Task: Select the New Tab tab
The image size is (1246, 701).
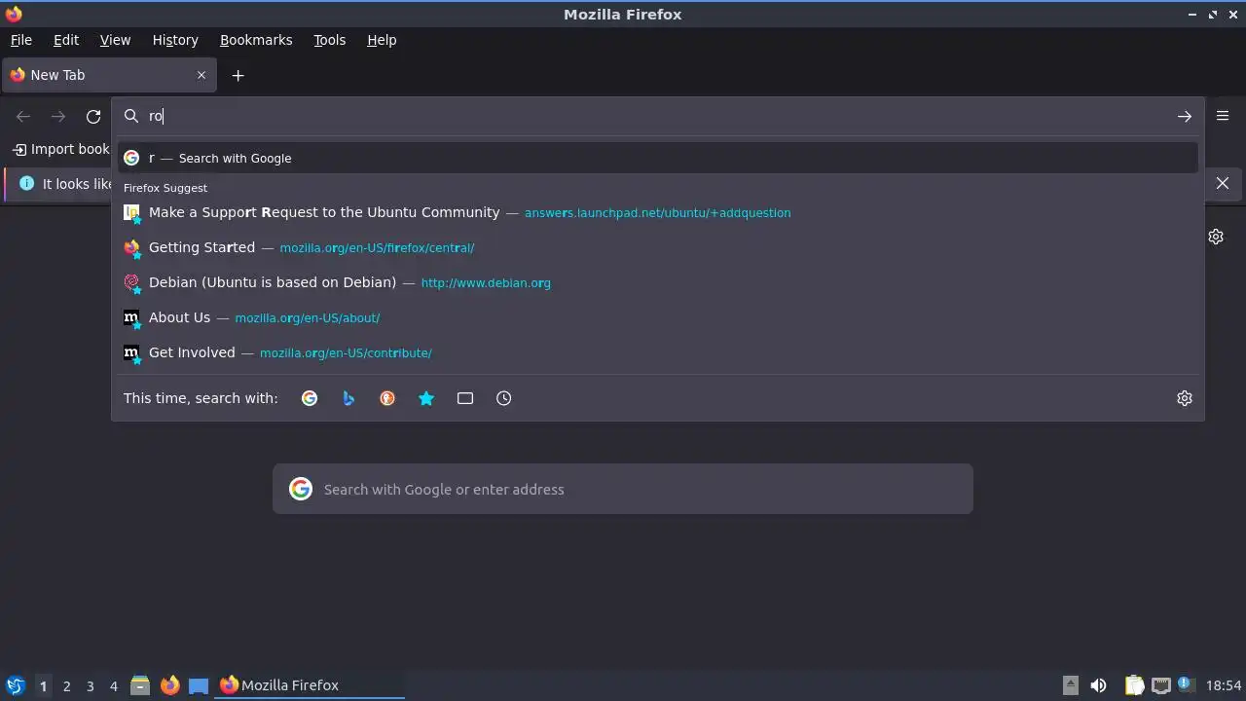Action: 107,75
